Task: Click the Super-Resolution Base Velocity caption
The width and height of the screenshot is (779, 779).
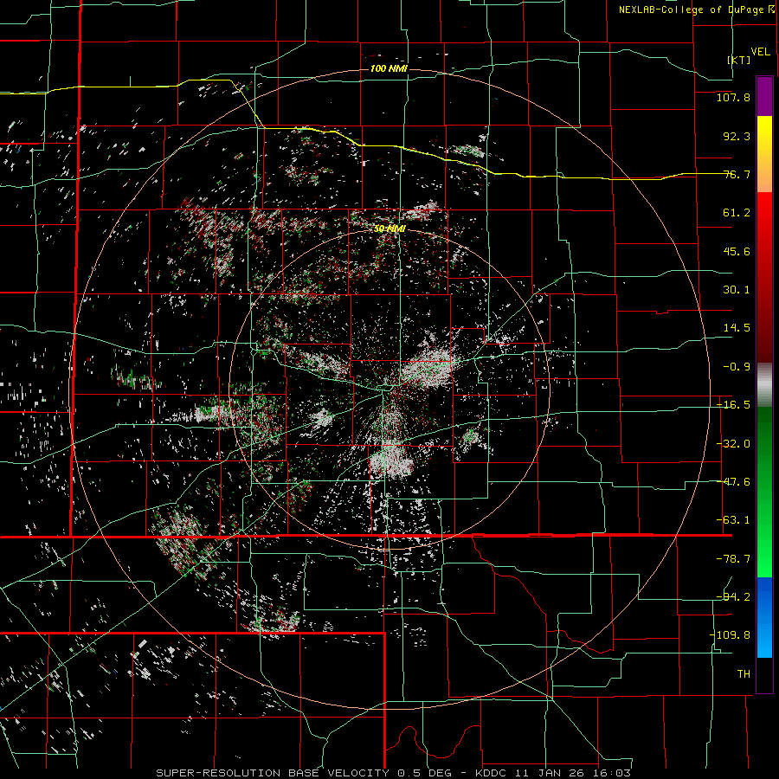Action: (394, 773)
